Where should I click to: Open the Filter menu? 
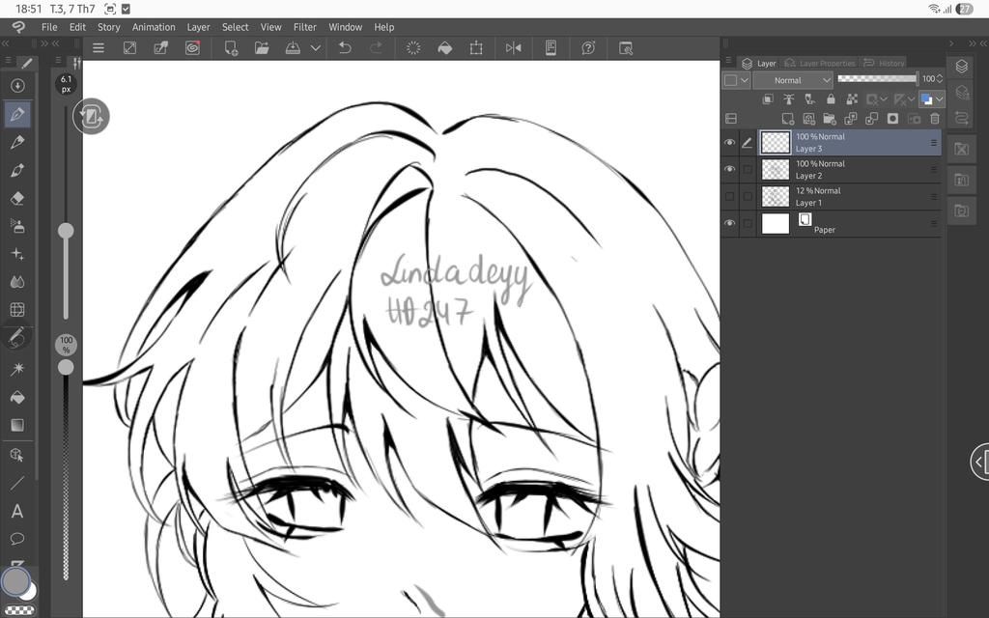point(304,27)
